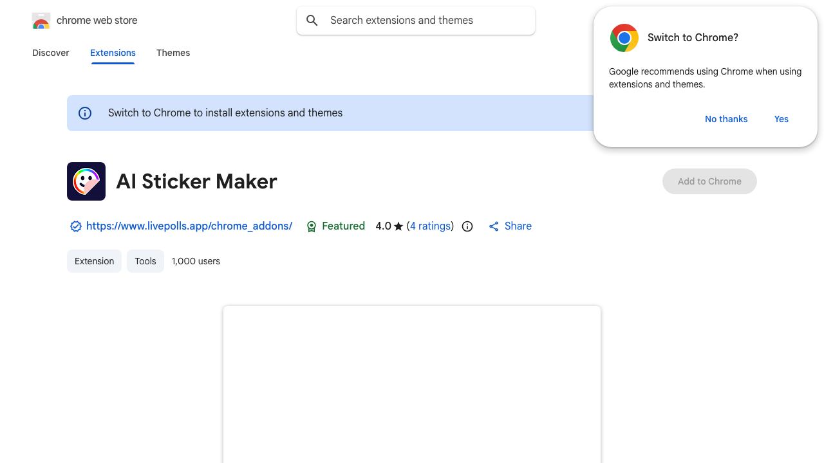This screenshot has width=824, height=463.
Task: Click the Featured badge ribbon icon
Action: pos(312,226)
